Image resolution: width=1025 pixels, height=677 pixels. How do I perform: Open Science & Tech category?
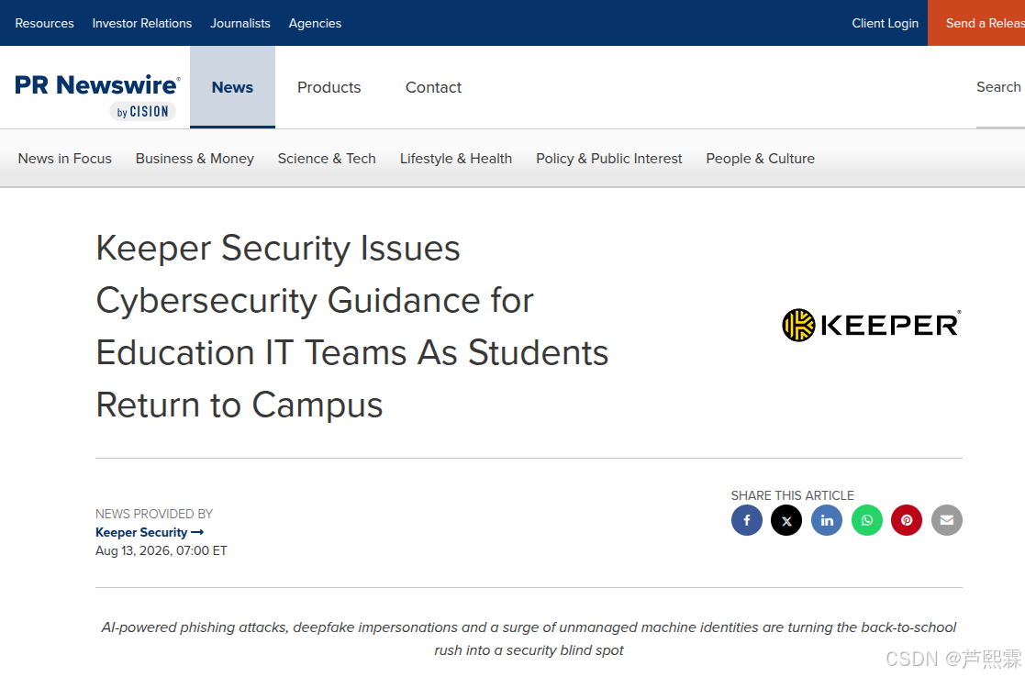pyautogui.click(x=327, y=159)
